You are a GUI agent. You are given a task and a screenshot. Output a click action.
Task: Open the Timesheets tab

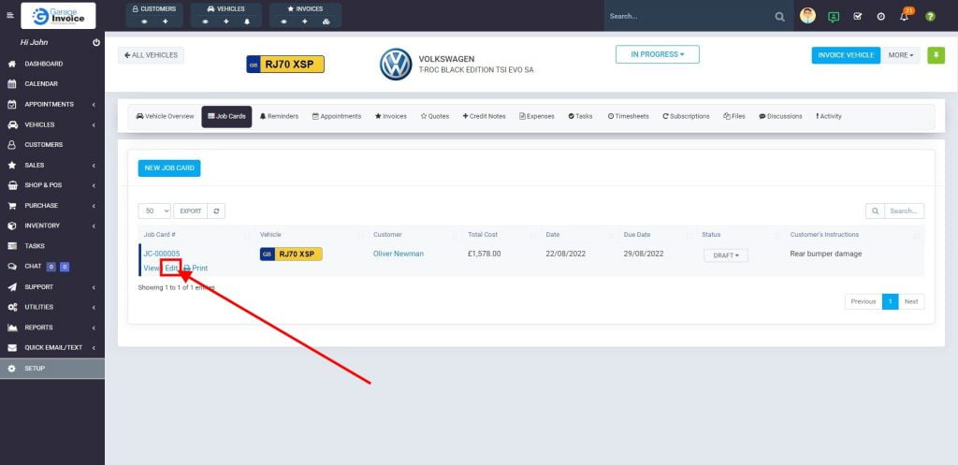coord(628,116)
